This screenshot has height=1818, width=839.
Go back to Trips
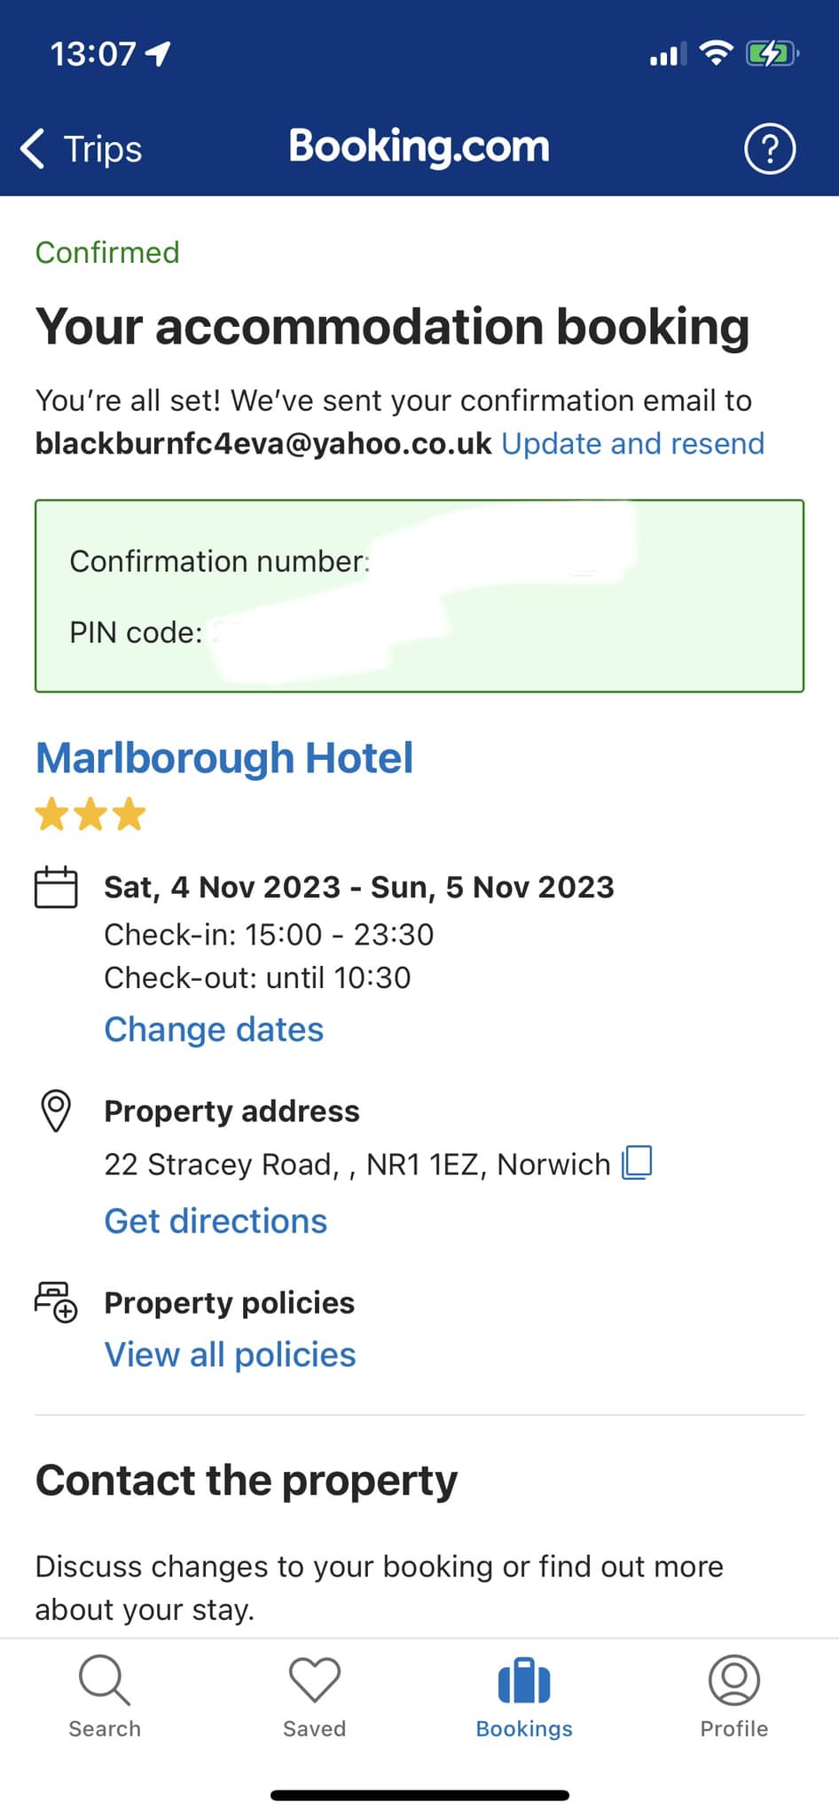(82, 149)
